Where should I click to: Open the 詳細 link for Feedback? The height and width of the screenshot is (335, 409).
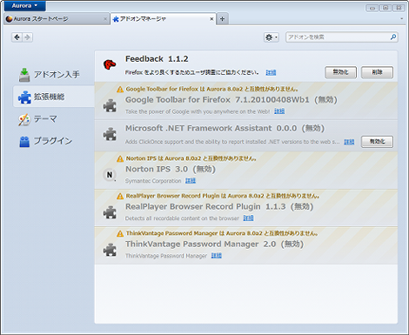(x=271, y=72)
